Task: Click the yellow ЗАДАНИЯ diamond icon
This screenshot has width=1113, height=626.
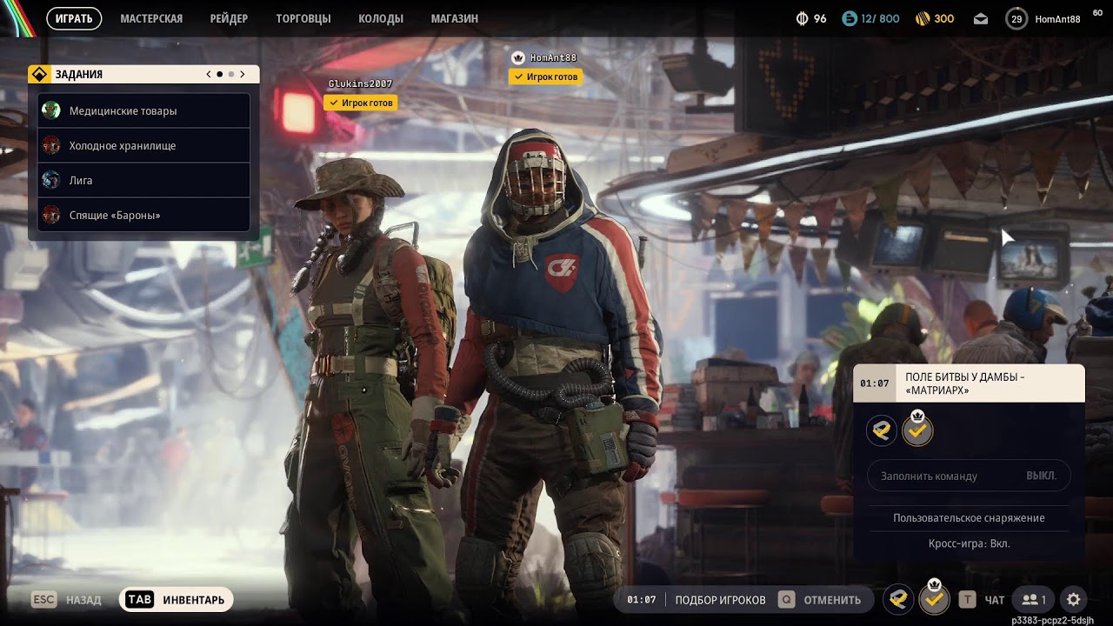Action: click(39, 75)
